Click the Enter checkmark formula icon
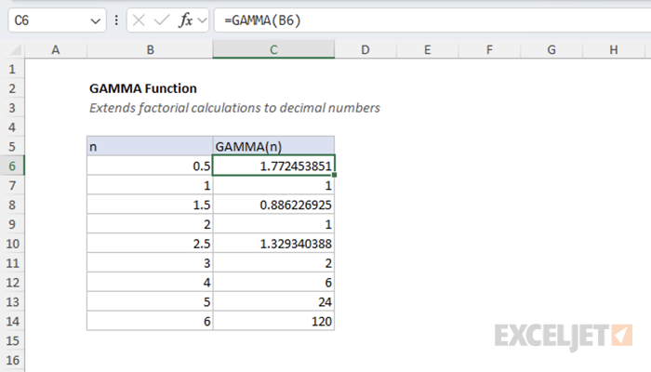Image resolution: width=651 pixels, height=372 pixels. click(x=162, y=20)
